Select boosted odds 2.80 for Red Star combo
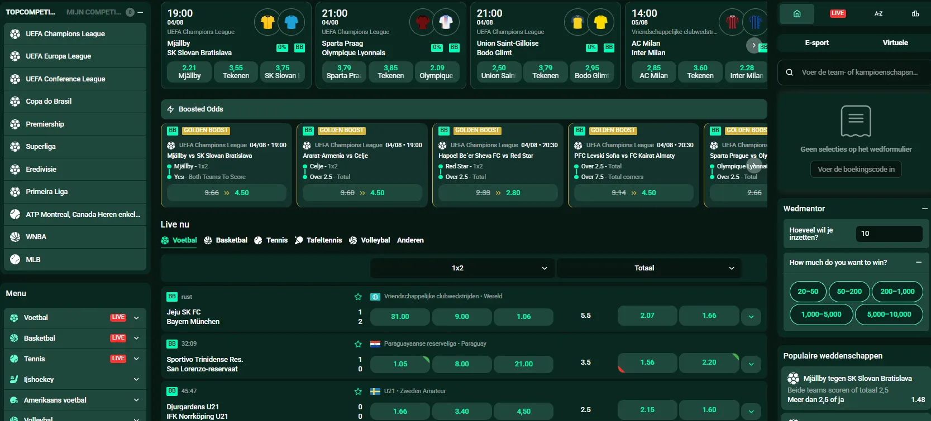 498,193
